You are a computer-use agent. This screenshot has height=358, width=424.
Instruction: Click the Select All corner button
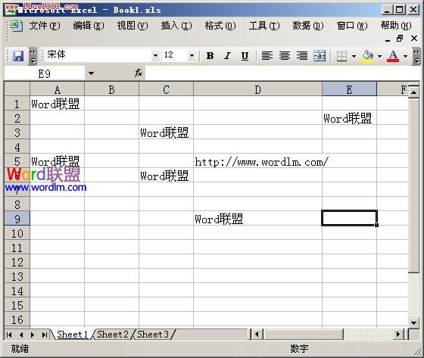click(x=17, y=89)
